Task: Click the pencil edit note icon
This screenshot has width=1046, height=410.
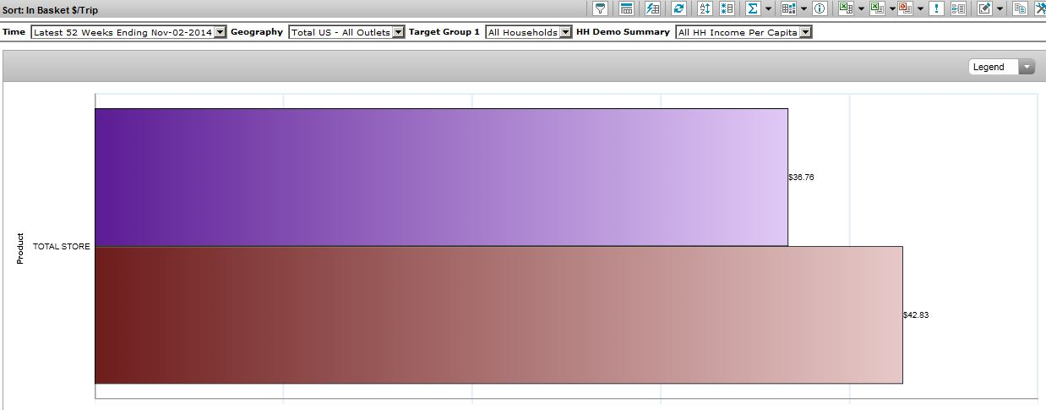Action: (984, 8)
